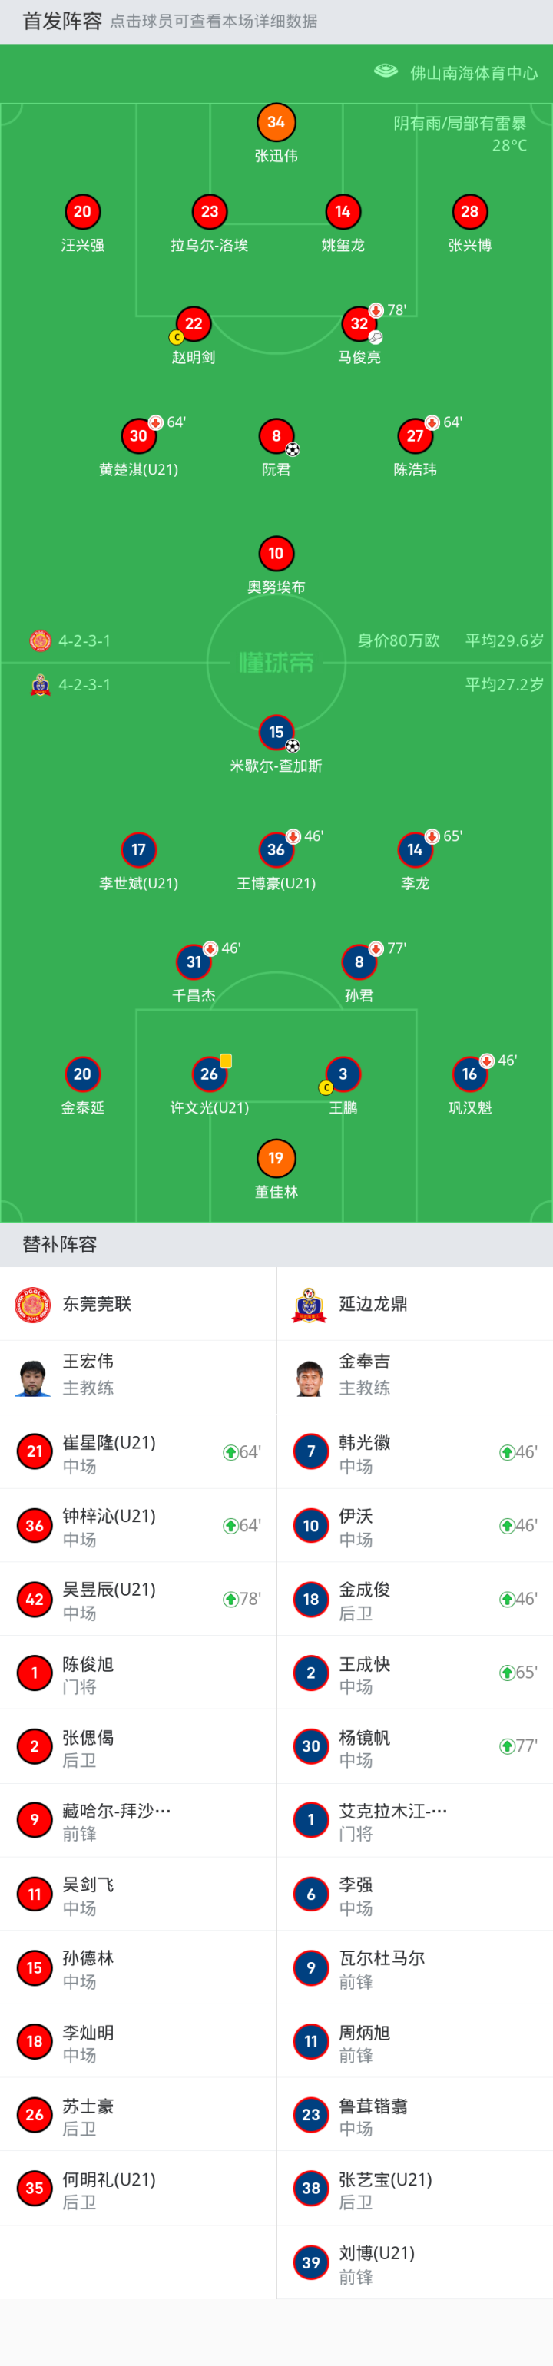Open substitute 韩光徽 entry
Viewport: 553px width, 2366px height.
click(414, 1452)
